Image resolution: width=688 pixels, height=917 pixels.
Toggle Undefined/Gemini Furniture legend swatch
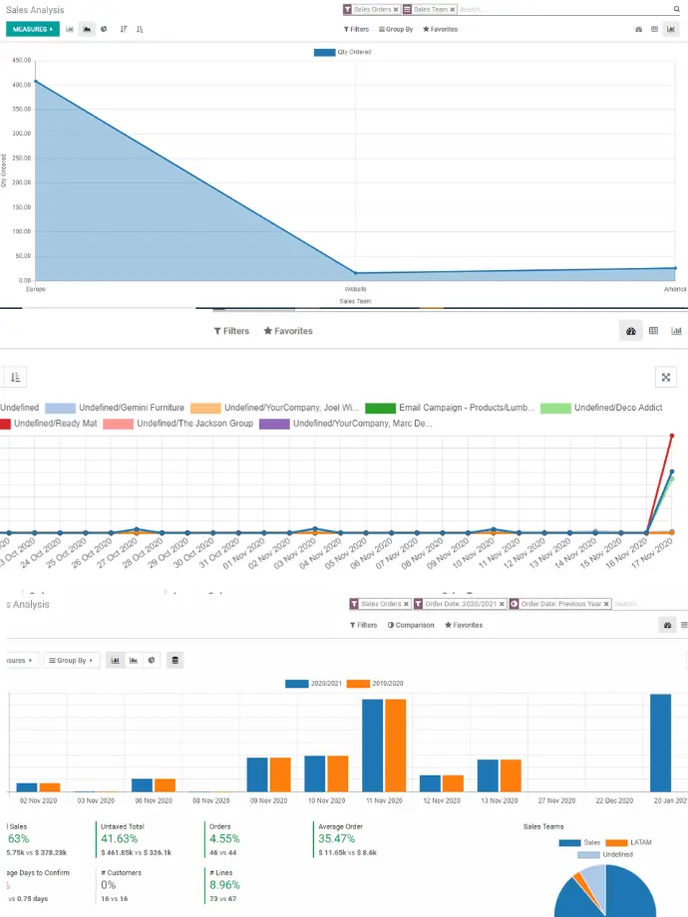click(x=60, y=408)
